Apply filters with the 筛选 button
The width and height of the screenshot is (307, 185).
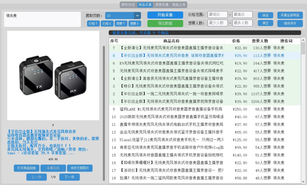[265, 15]
